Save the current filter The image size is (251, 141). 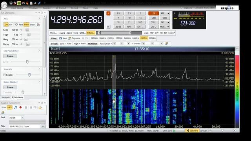63,38
